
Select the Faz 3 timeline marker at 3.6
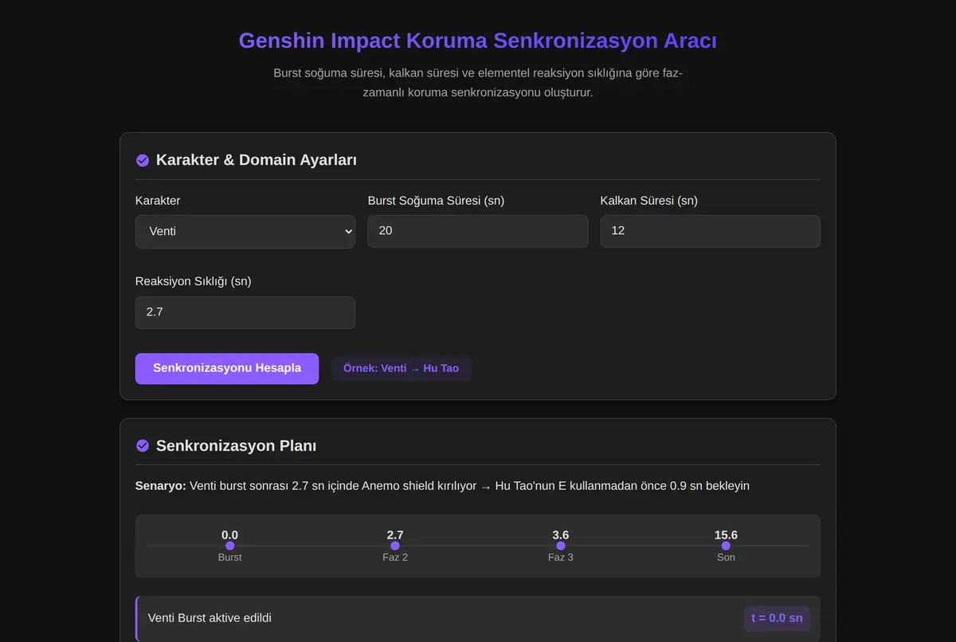pos(561,546)
